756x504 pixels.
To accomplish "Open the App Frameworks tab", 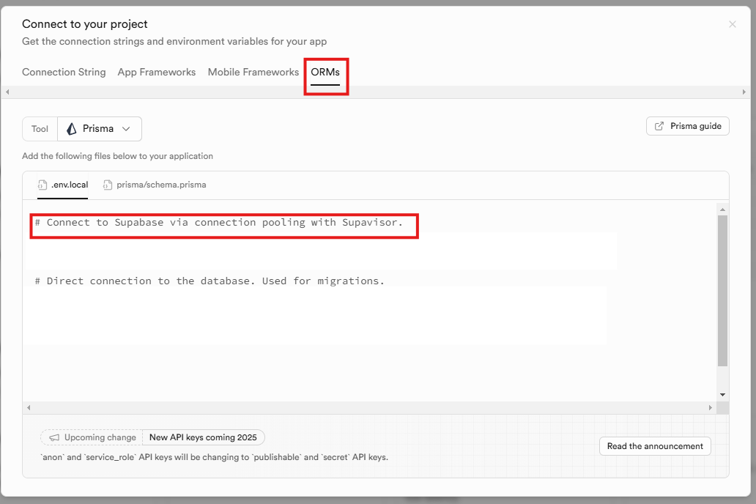I will [157, 72].
